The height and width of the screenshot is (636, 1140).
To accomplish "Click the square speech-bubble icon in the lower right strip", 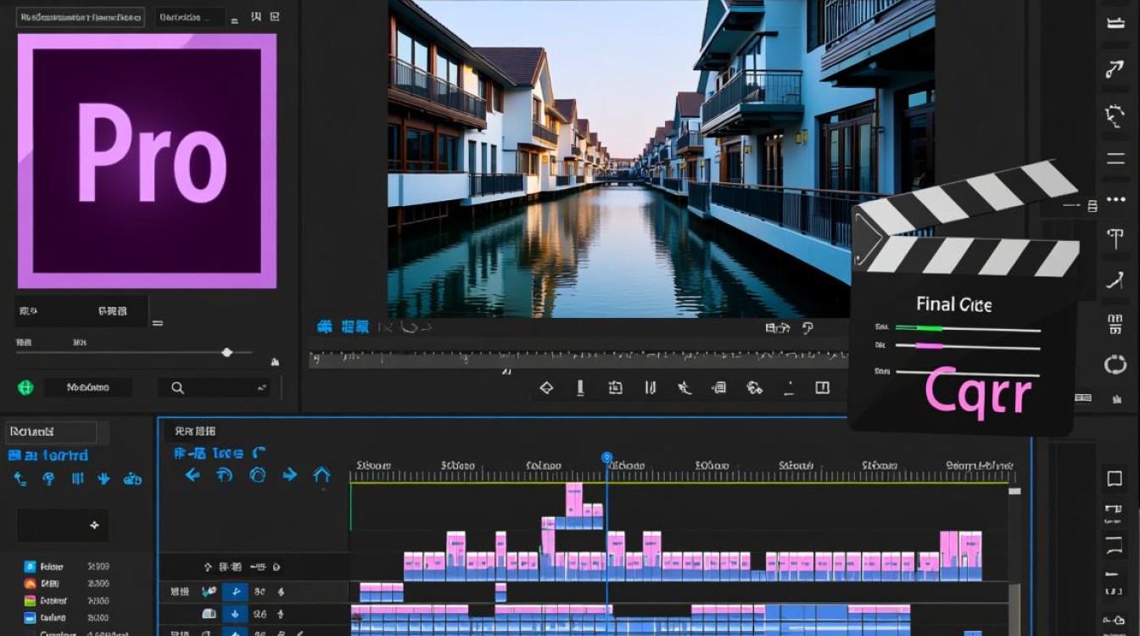I will point(1114,479).
